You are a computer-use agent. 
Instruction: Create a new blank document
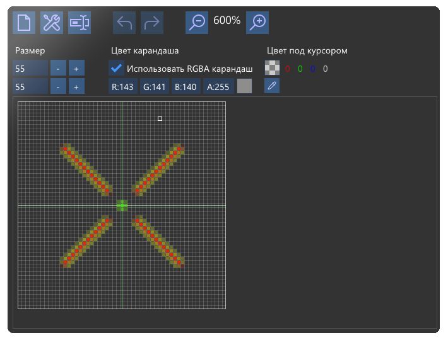pyautogui.click(x=24, y=23)
